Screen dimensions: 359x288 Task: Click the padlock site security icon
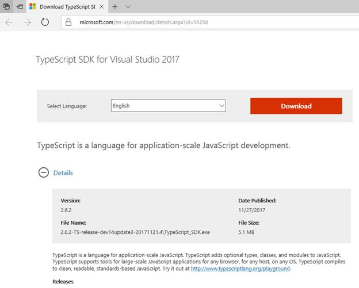68,22
